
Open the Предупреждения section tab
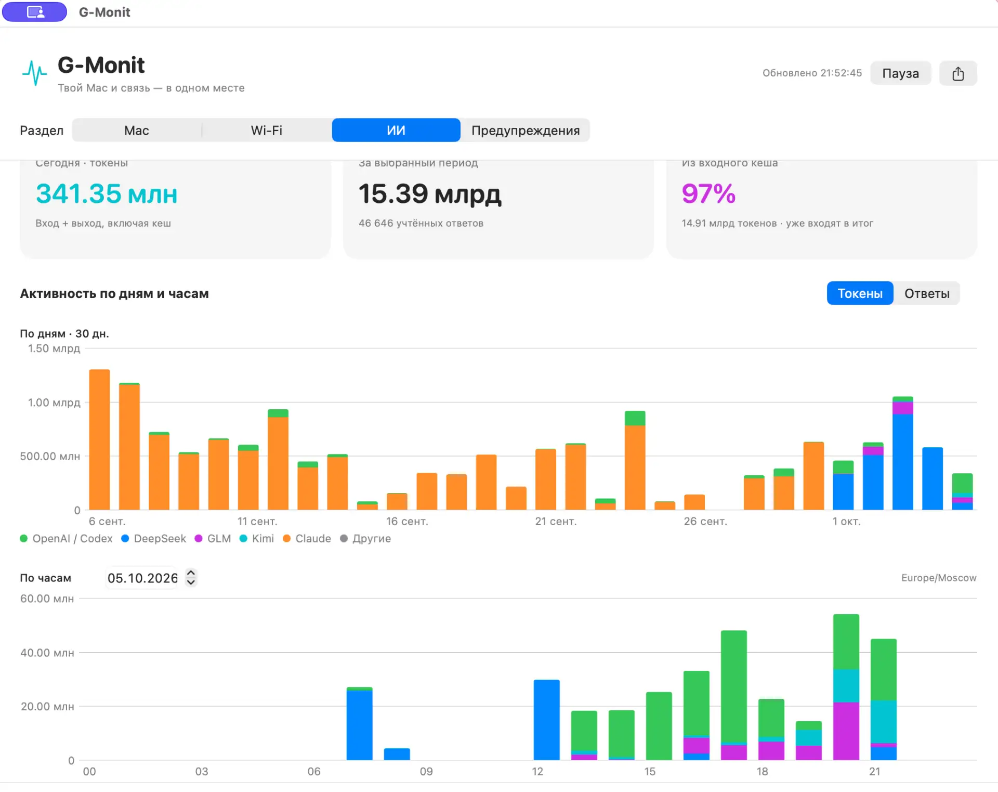coord(526,130)
